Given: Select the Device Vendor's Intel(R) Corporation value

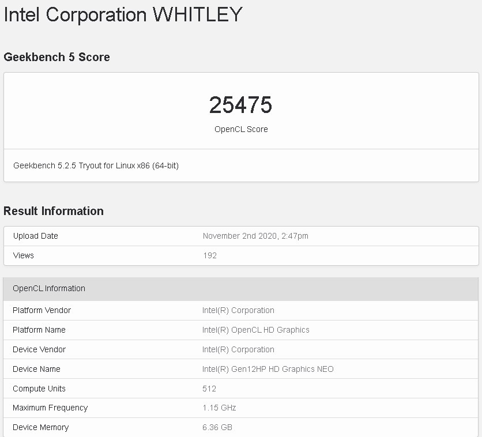Looking at the screenshot, I should coord(238,349).
